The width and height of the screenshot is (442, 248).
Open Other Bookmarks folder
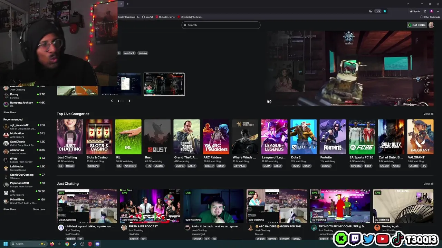point(430,17)
